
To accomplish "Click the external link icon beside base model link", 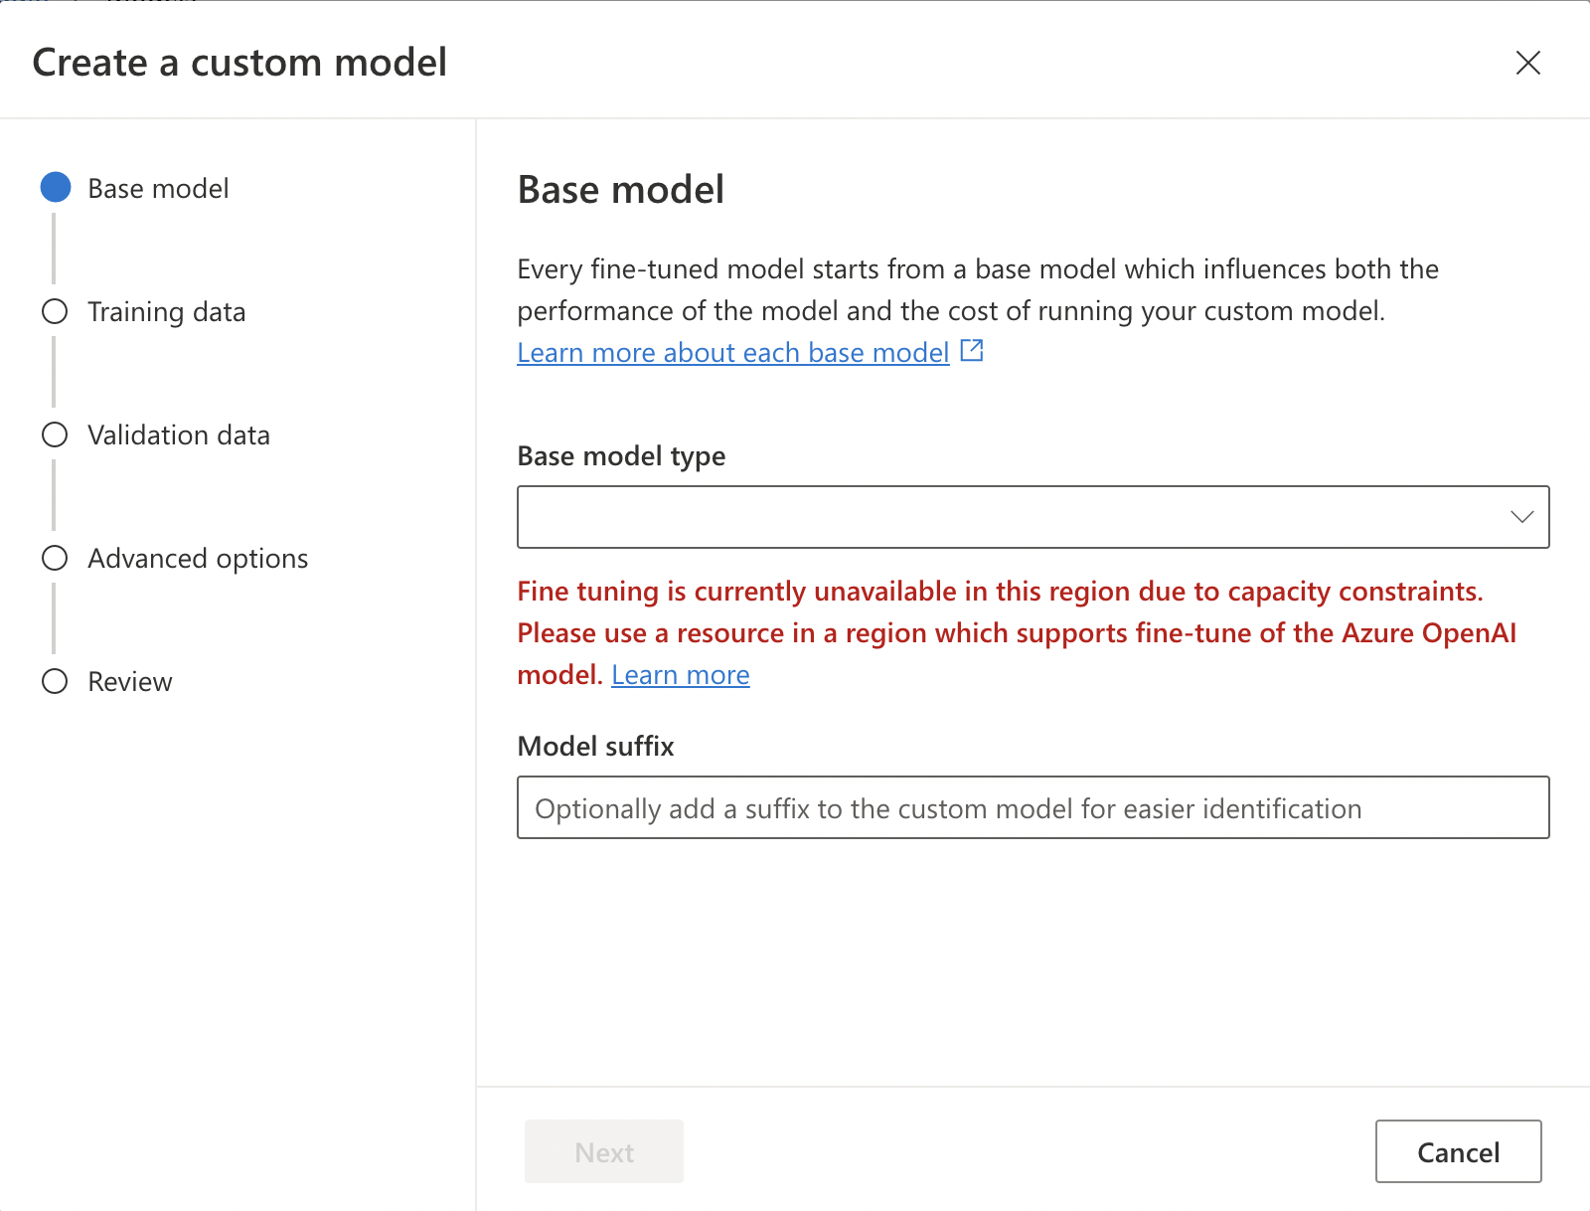I will (972, 351).
